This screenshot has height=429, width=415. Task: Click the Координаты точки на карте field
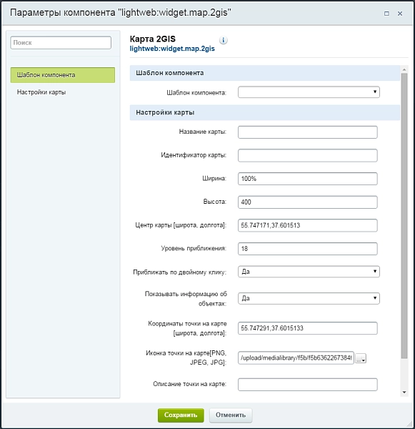coord(308,328)
